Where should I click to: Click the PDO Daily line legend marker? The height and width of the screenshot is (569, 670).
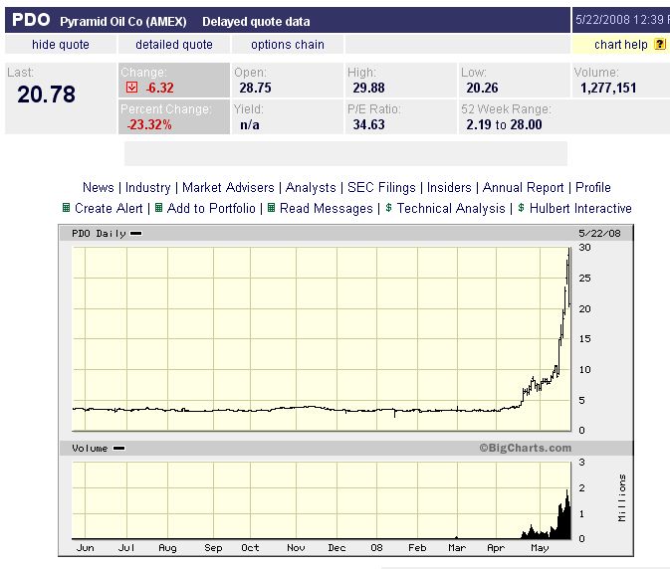click(135, 233)
